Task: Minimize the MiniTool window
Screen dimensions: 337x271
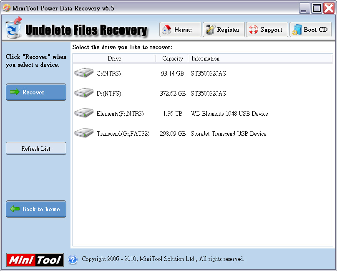Action: [304, 8]
